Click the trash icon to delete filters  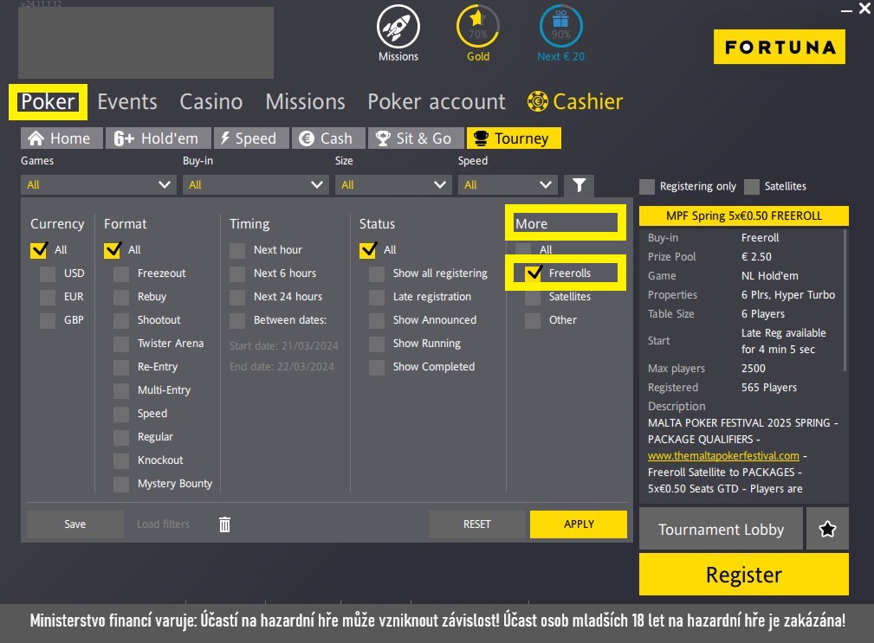(x=224, y=524)
